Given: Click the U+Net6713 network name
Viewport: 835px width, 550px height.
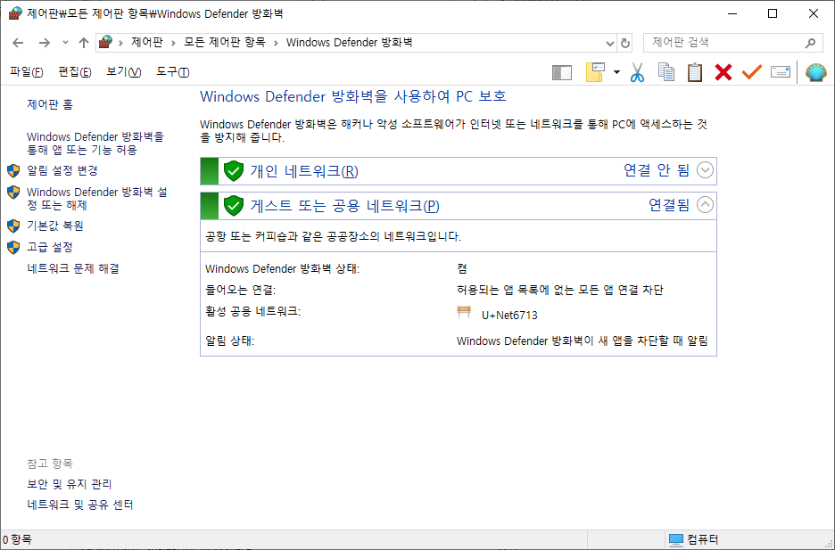Looking at the screenshot, I should click(x=509, y=316).
